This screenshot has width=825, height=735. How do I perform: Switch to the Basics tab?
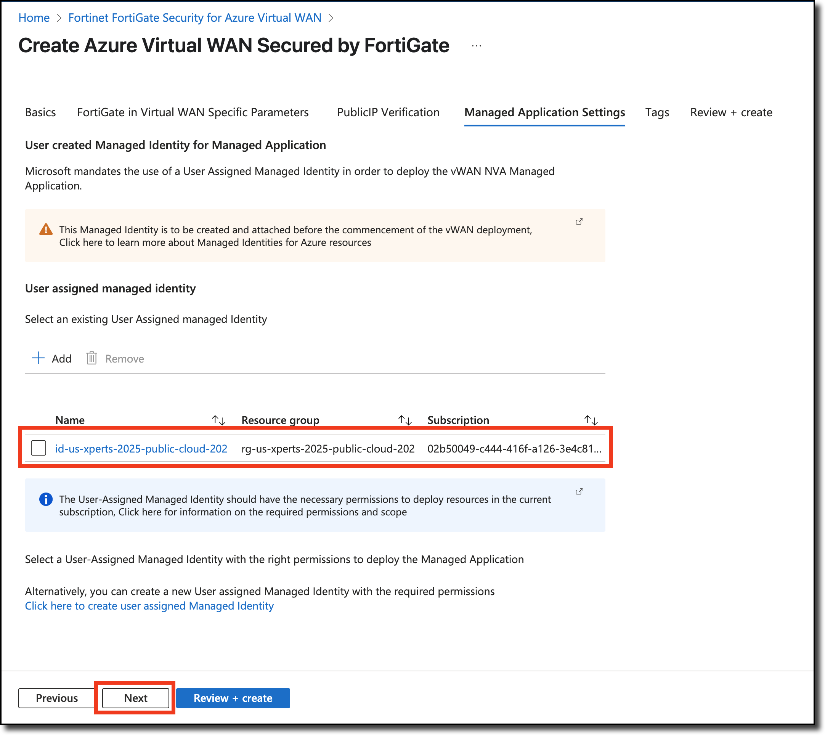40,112
